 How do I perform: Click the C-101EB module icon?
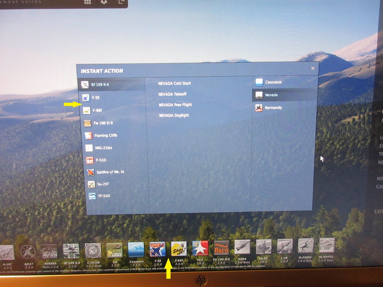click(93, 251)
